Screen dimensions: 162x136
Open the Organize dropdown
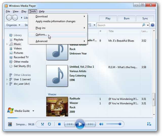(x=13, y=25)
